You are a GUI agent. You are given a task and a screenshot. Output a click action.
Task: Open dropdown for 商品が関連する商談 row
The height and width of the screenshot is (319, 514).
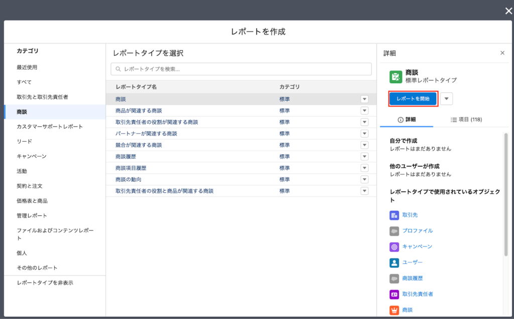click(364, 111)
